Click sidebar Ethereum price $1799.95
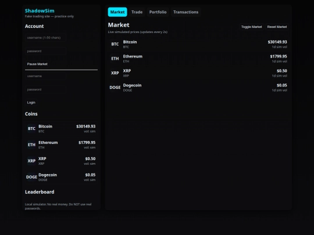Screen dimensions: 314x235 coord(87,143)
